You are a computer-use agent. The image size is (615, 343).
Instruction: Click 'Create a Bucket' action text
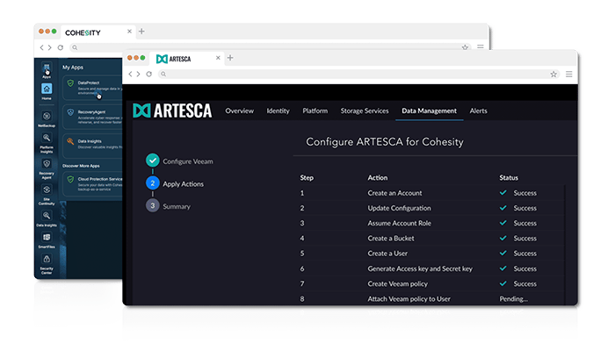[391, 238]
